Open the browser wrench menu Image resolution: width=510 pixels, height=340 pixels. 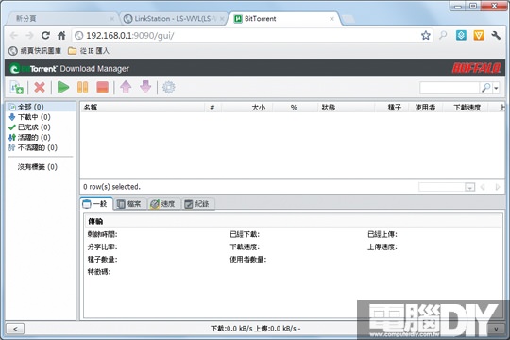(496, 35)
